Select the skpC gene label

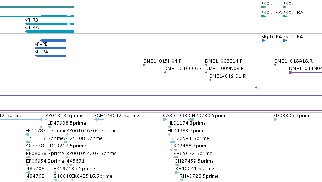click(289, 3)
